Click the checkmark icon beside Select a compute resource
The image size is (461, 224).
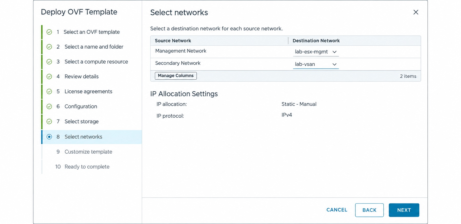click(49, 62)
